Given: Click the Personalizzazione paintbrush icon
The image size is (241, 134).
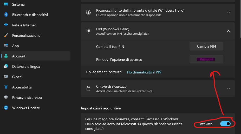Looking at the screenshot, I should tap(6, 35).
